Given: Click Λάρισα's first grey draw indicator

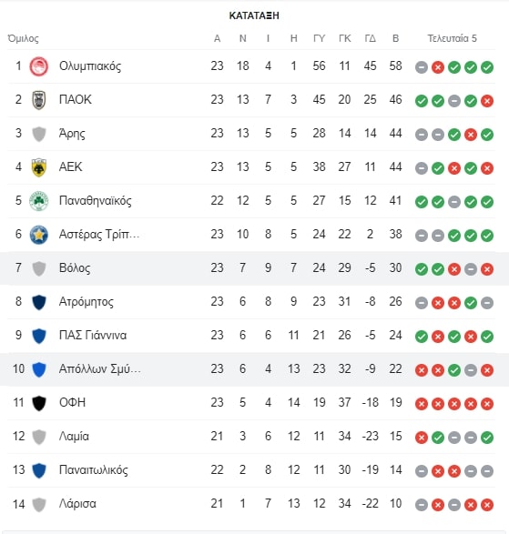Looking at the screenshot, I should click(422, 505).
